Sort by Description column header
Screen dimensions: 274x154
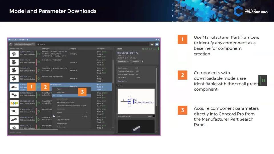click(x=46, y=48)
